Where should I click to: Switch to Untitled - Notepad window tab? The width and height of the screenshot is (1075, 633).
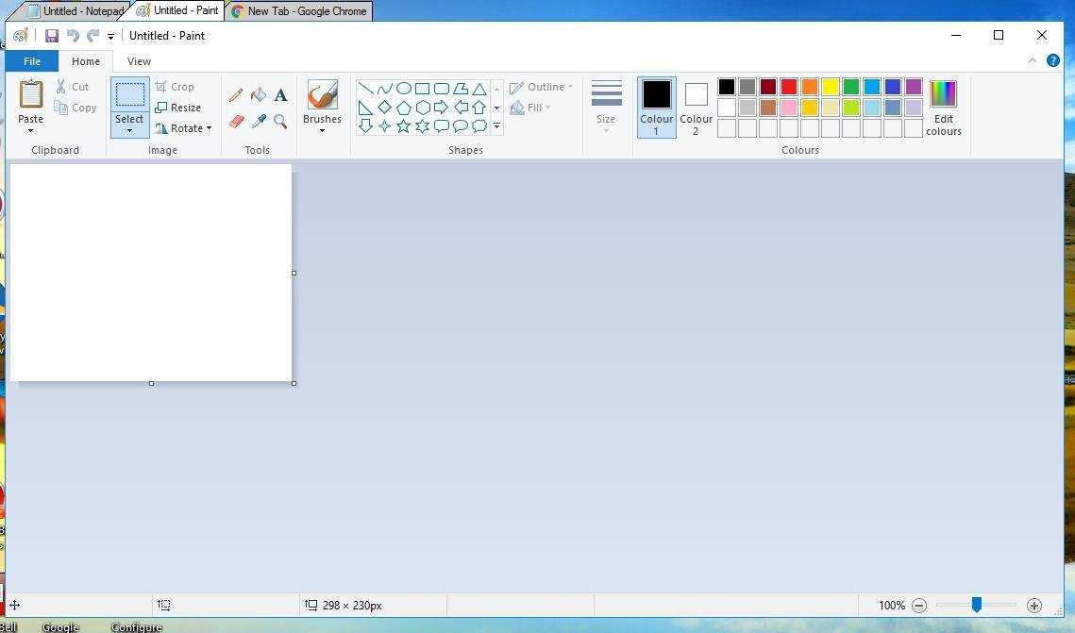tap(76, 11)
